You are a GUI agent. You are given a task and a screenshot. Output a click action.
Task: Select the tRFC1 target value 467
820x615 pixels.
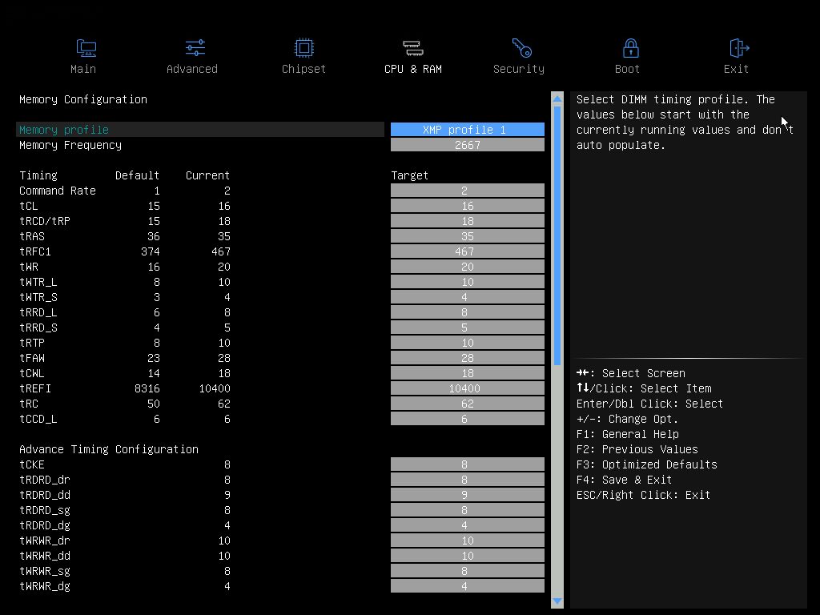pos(468,251)
